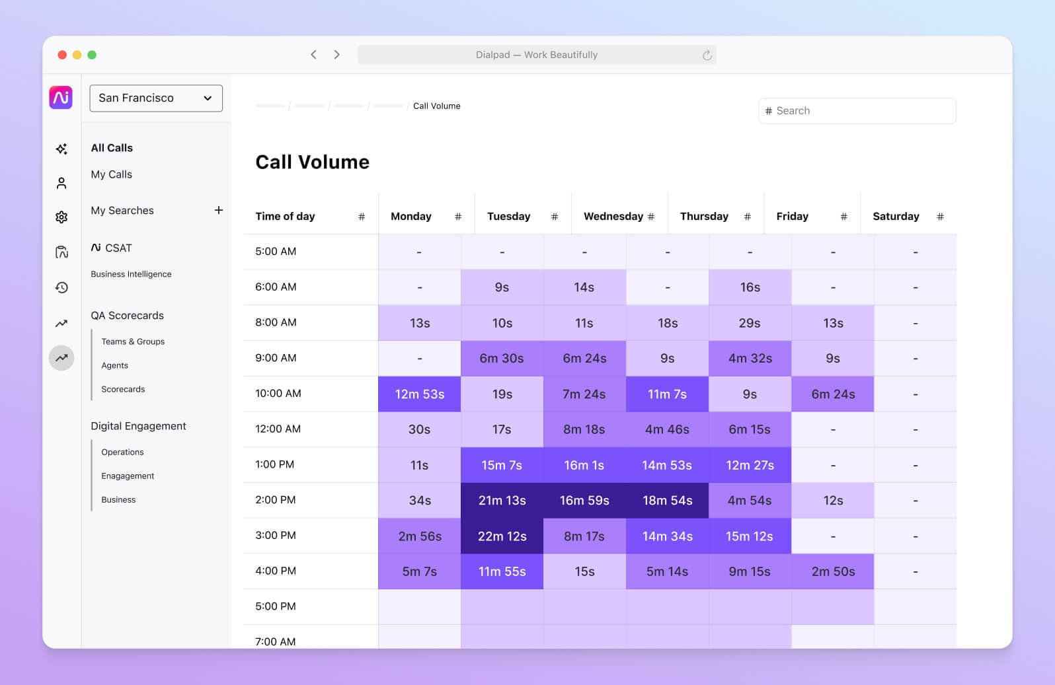Open the contacts person icon
This screenshot has height=685, width=1055.
point(61,183)
